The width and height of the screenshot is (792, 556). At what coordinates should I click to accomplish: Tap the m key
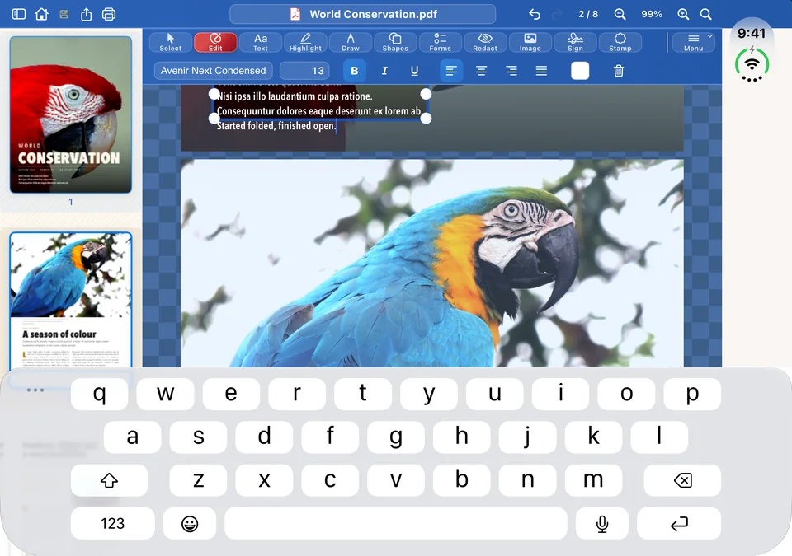593,480
